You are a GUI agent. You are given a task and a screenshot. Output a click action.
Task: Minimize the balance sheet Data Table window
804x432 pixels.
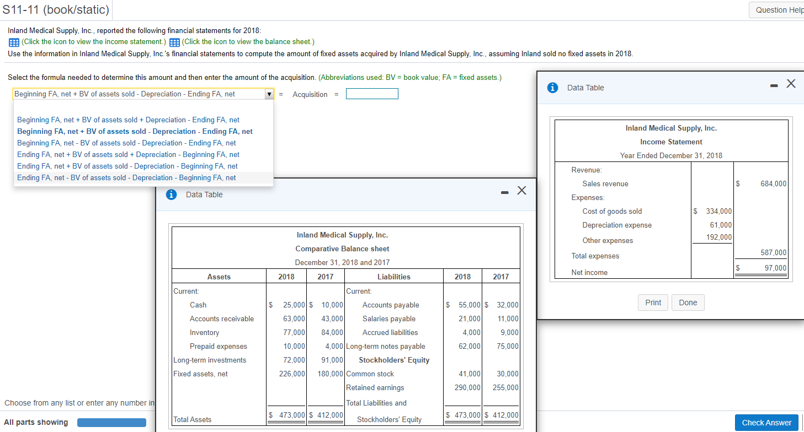(504, 192)
